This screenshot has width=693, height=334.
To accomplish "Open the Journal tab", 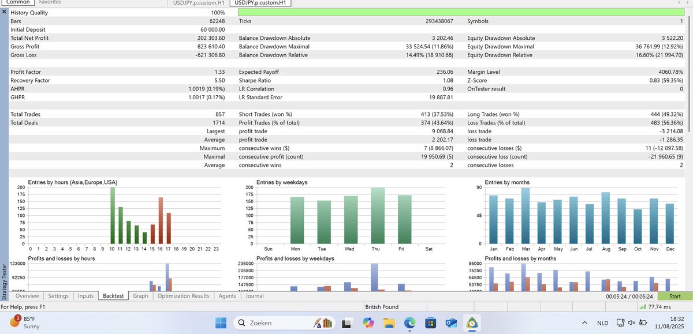I will tap(255, 296).
